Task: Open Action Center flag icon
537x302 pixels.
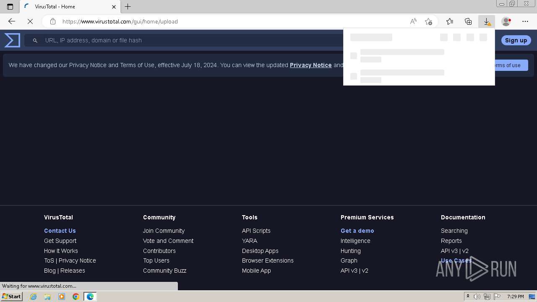Action: pyautogui.click(x=497, y=297)
